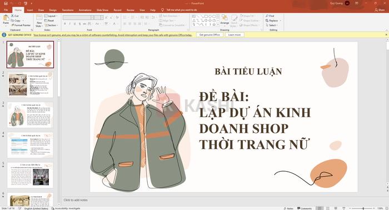Open Shape Fill color options

(x=247, y=16)
